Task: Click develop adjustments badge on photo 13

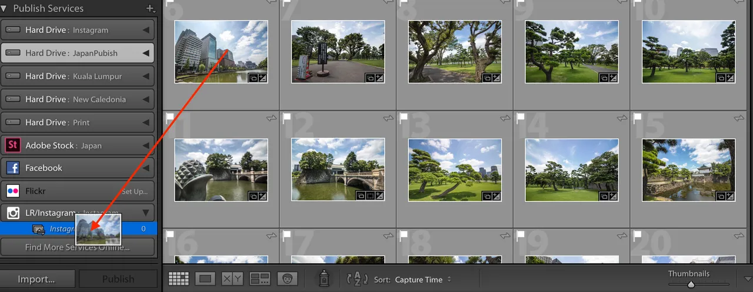Action: [497, 196]
